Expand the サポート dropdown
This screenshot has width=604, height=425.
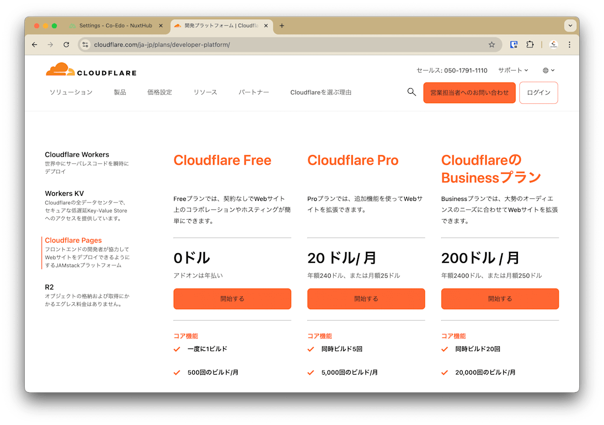(x=513, y=70)
